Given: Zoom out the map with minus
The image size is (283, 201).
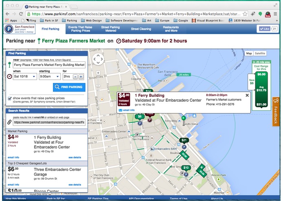Looking at the screenshot, I should (98, 120).
